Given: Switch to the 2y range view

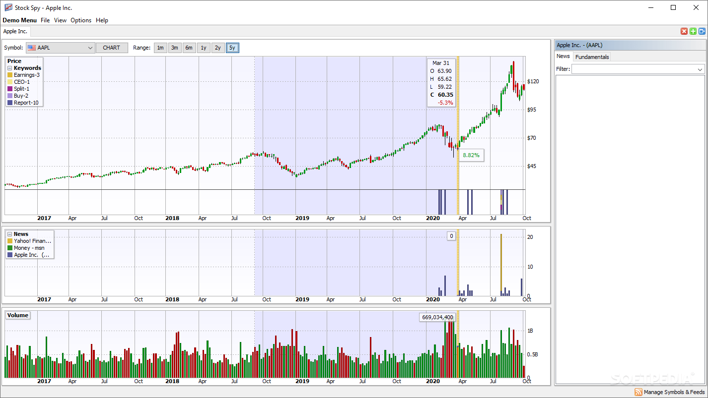Looking at the screenshot, I should pyautogui.click(x=217, y=48).
